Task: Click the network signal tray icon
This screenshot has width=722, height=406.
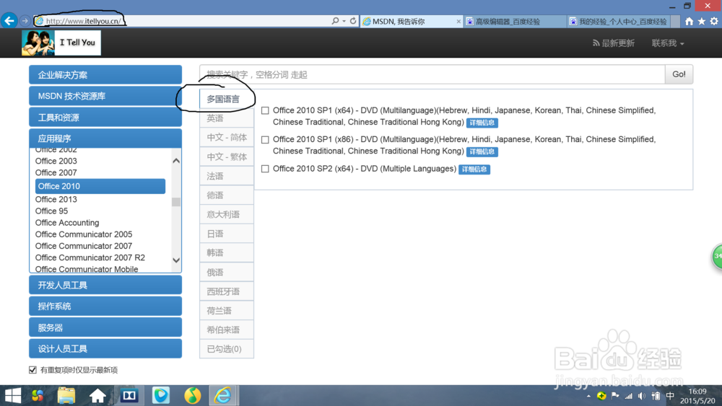Action: 628,396
